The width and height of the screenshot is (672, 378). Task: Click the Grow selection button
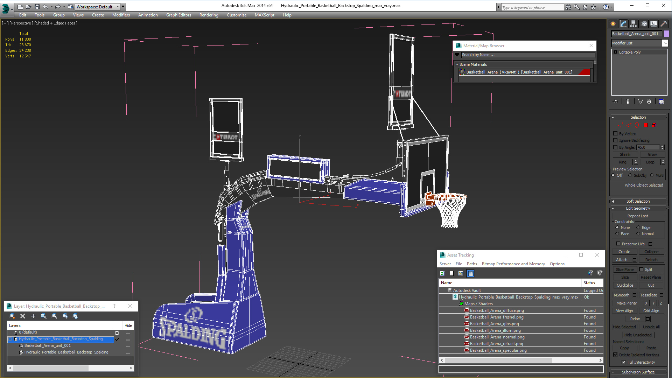click(x=652, y=154)
